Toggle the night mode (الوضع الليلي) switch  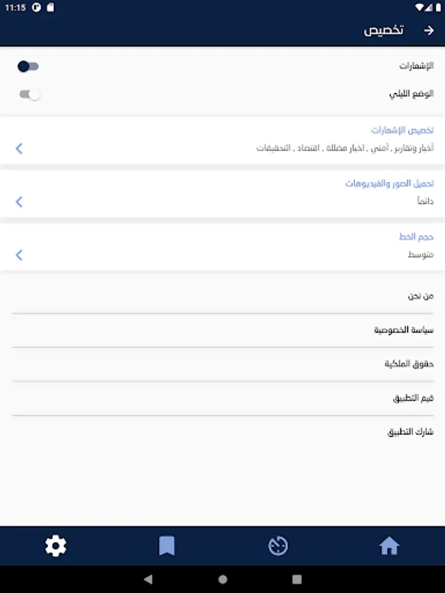[30, 94]
